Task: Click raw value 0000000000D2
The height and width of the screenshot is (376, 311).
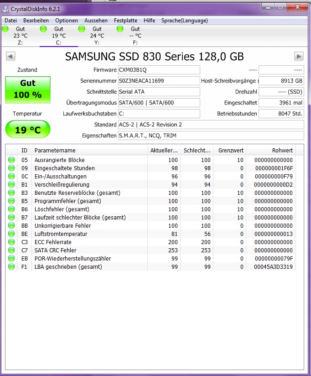Action: pos(274,185)
